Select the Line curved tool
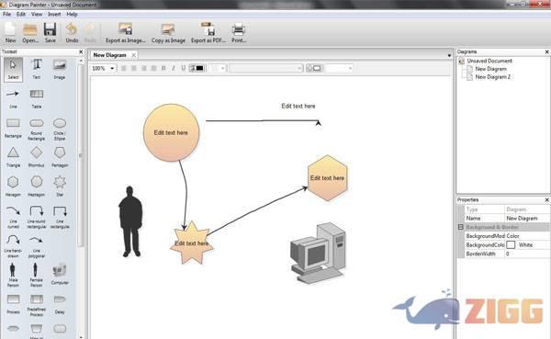This screenshot has height=339, width=551. click(13, 217)
